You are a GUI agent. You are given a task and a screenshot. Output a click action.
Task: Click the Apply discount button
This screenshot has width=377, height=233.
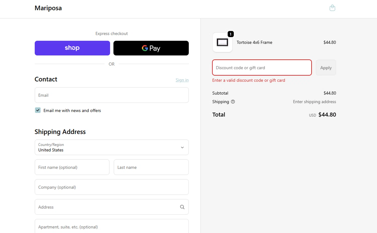326,67
